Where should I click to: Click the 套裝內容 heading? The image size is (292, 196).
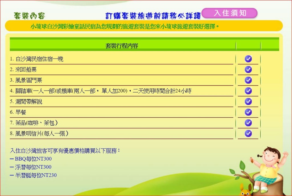pos(29,16)
